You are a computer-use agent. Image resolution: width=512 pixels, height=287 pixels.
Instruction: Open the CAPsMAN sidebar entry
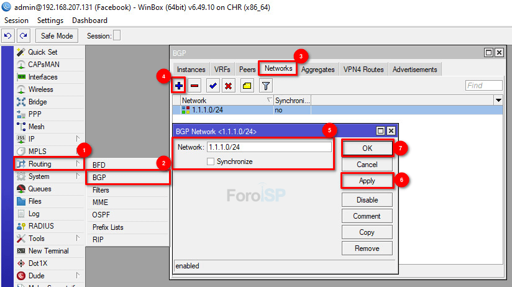pyautogui.click(x=43, y=65)
